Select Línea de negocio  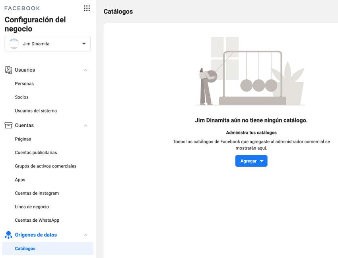pyautogui.click(x=32, y=207)
